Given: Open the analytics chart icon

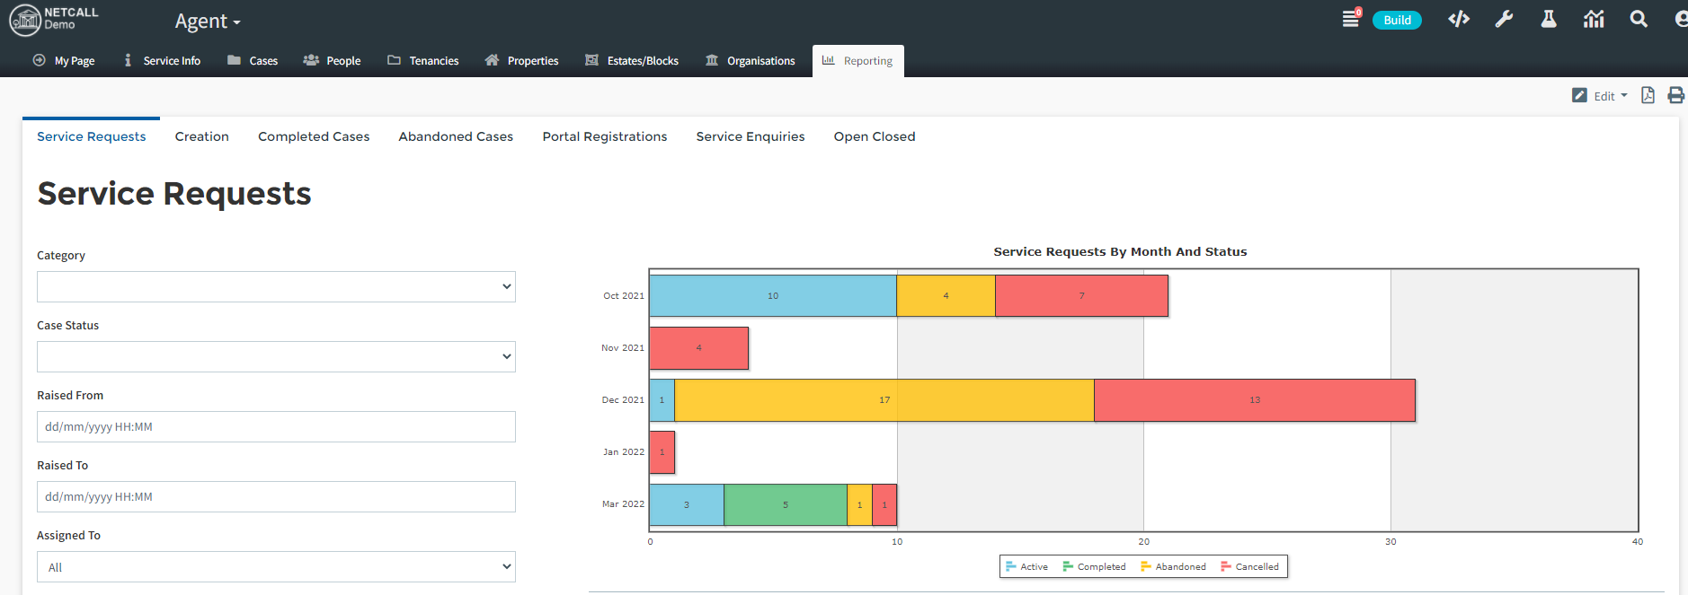Looking at the screenshot, I should pyautogui.click(x=1594, y=19).
